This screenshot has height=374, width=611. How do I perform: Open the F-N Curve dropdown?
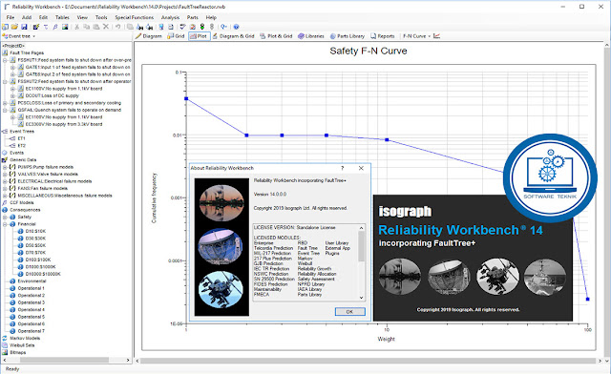[416, 36]
